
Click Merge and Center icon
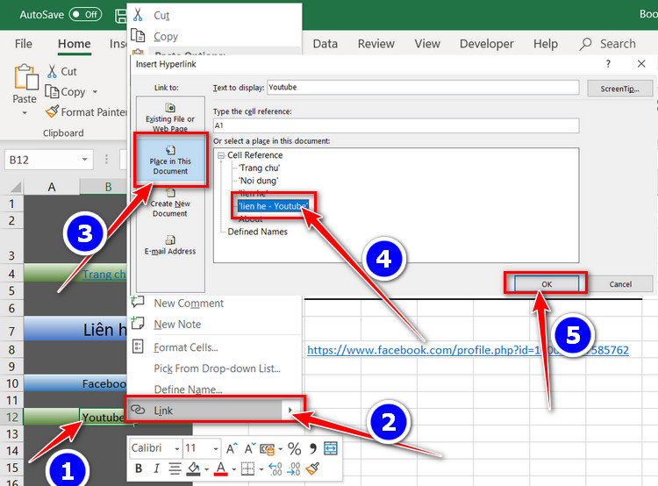(x=331, y=448)
